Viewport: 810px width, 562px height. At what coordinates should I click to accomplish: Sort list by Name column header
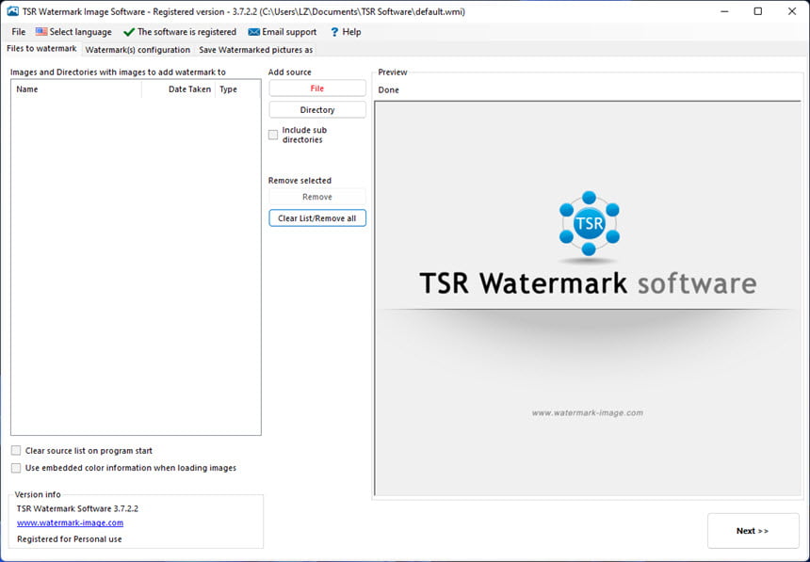point(77,89)
